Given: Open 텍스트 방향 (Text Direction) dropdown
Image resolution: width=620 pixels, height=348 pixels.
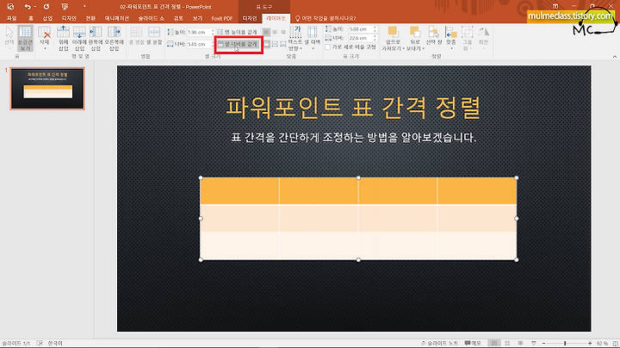Looking at the screenshot, I should pos(295,39).
